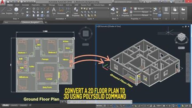Viewport: 192px width, 108px height.
Task: Expand the Properties panel dropdown
Action: [135, 19]
